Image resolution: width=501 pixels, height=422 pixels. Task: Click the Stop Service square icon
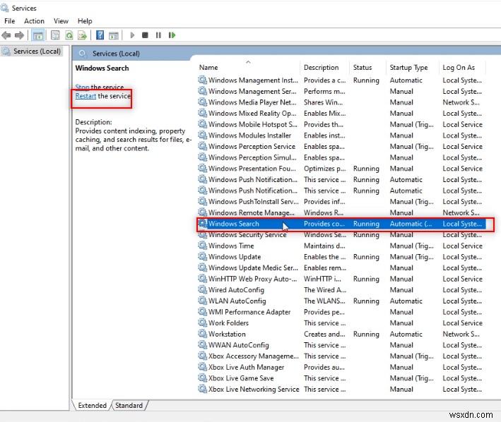coord(145,35)
